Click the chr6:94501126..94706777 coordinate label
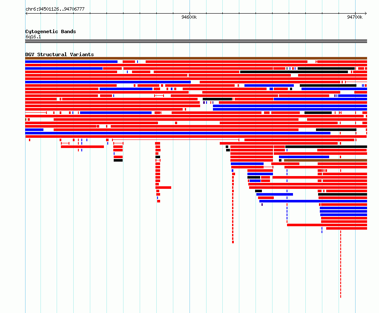This screenshot has height=313, width=379. tap(55, 9)
